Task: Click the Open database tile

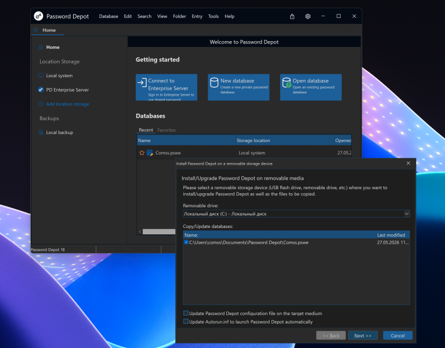Action: point(311,88)
